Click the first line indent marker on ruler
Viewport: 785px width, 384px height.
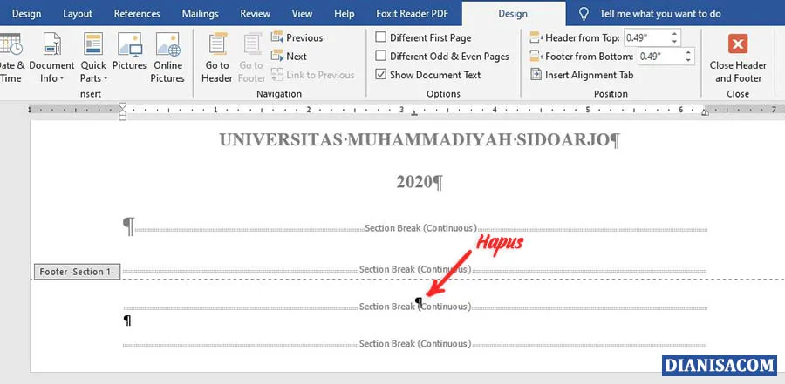122,107
